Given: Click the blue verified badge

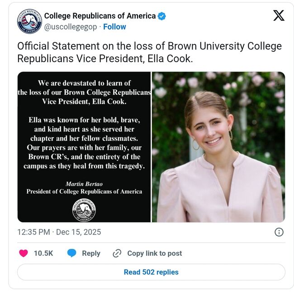Looking at the screenshot, I should click(x=161, y=16).
